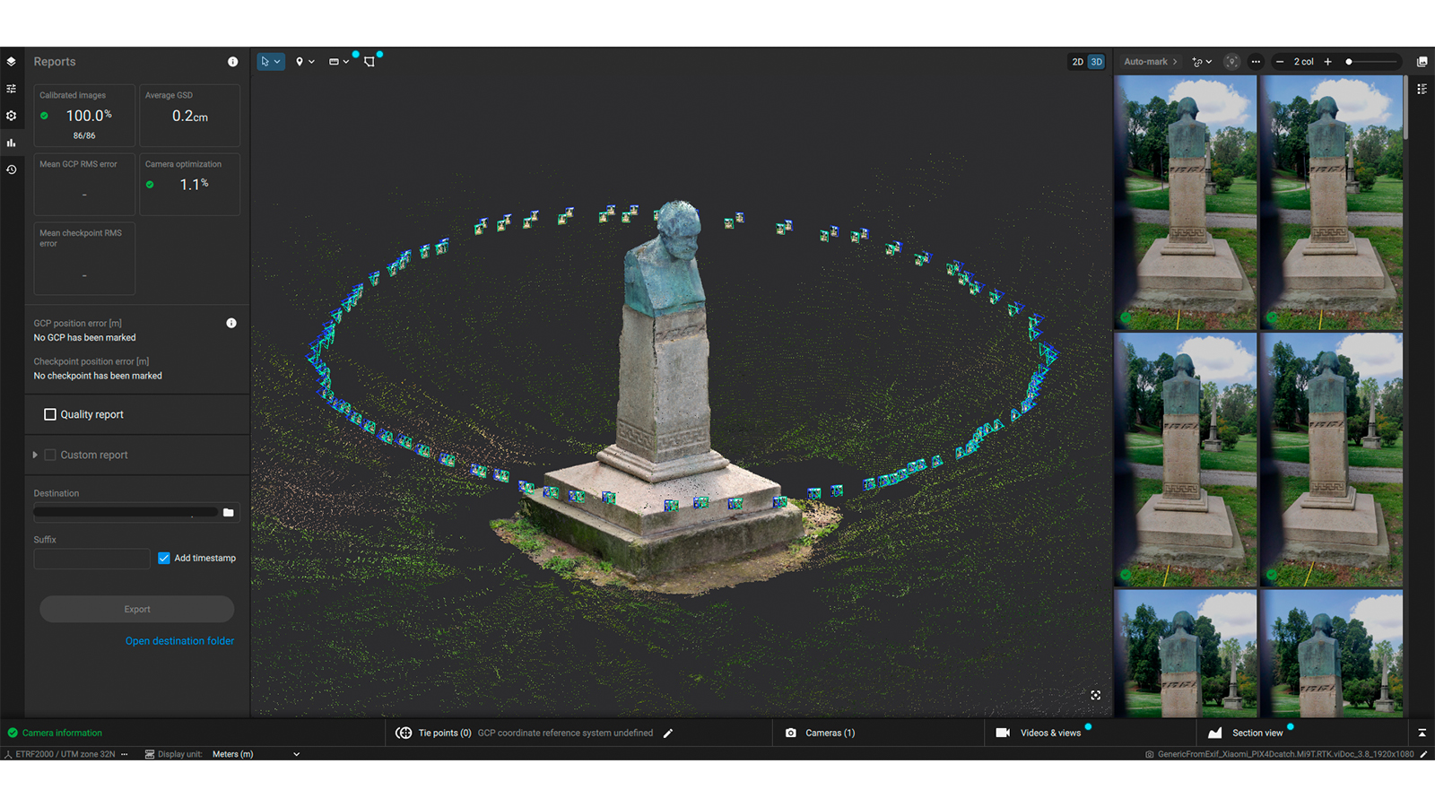This screenshot has height=807, width=1435.
Task: Select the pointer selection tool
Action: pos(265,62)
